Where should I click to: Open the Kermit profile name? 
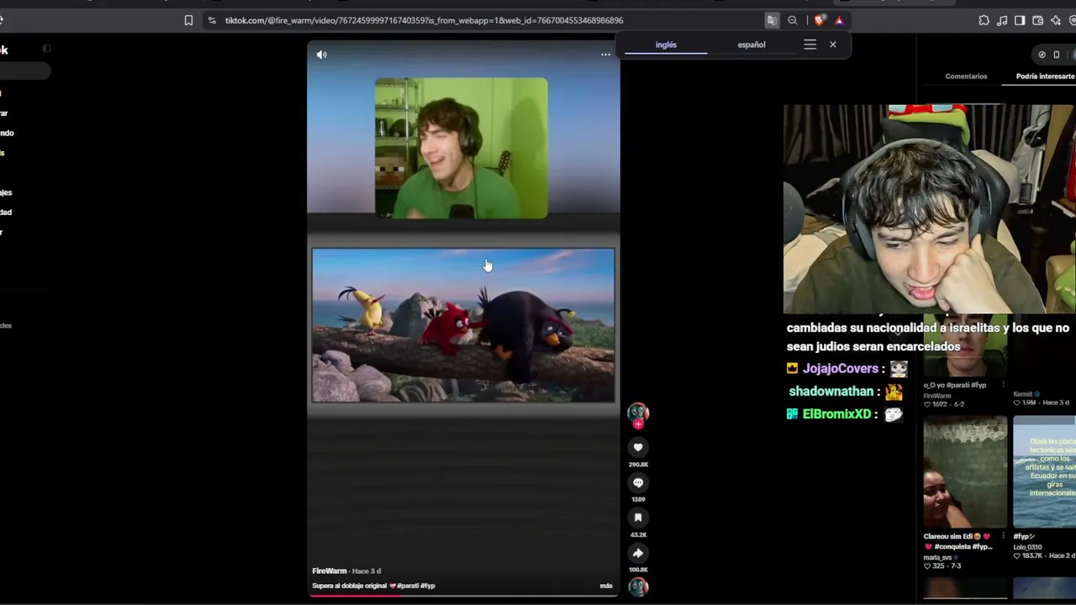coord(1022,394)
